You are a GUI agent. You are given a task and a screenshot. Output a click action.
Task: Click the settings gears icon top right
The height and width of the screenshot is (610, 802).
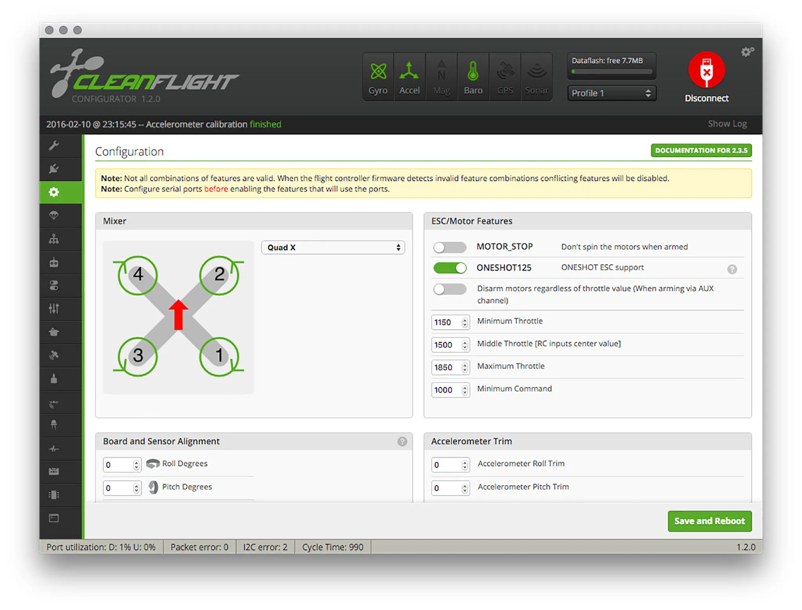747,52
